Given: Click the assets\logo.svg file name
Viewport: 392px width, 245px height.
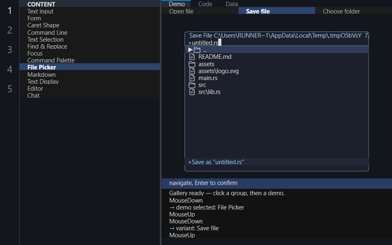Looking at the screenshot, I should [218, 71].
